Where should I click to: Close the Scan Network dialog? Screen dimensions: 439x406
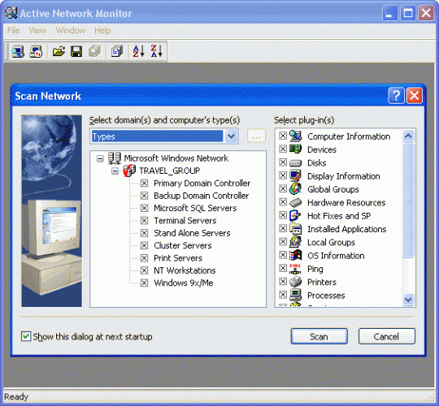pyautogui.click(x=415, y=96)
